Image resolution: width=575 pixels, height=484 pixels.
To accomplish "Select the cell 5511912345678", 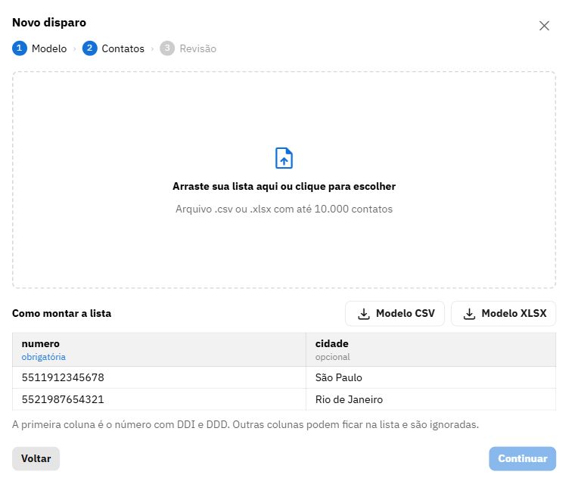I will pyautogui.click(x=159, y=377).
